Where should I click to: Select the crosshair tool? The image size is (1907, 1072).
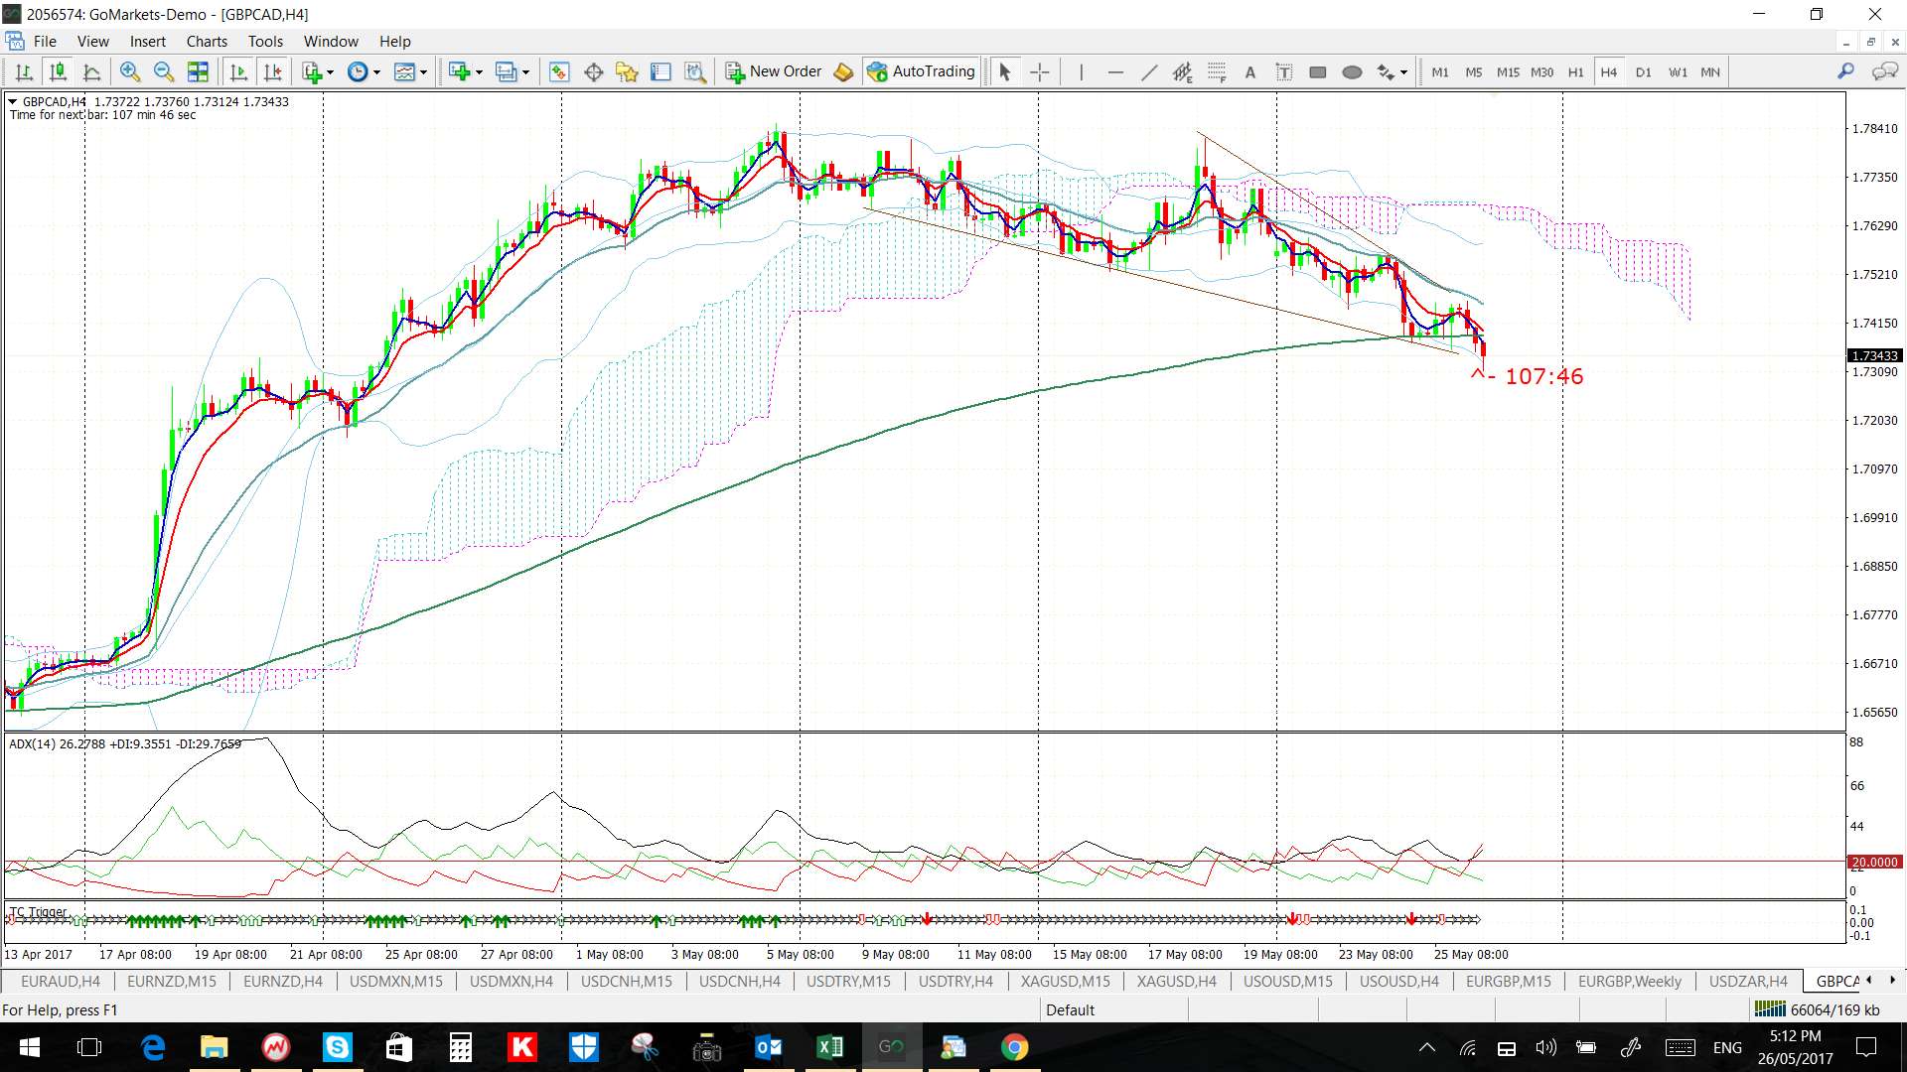point(1039,71)
